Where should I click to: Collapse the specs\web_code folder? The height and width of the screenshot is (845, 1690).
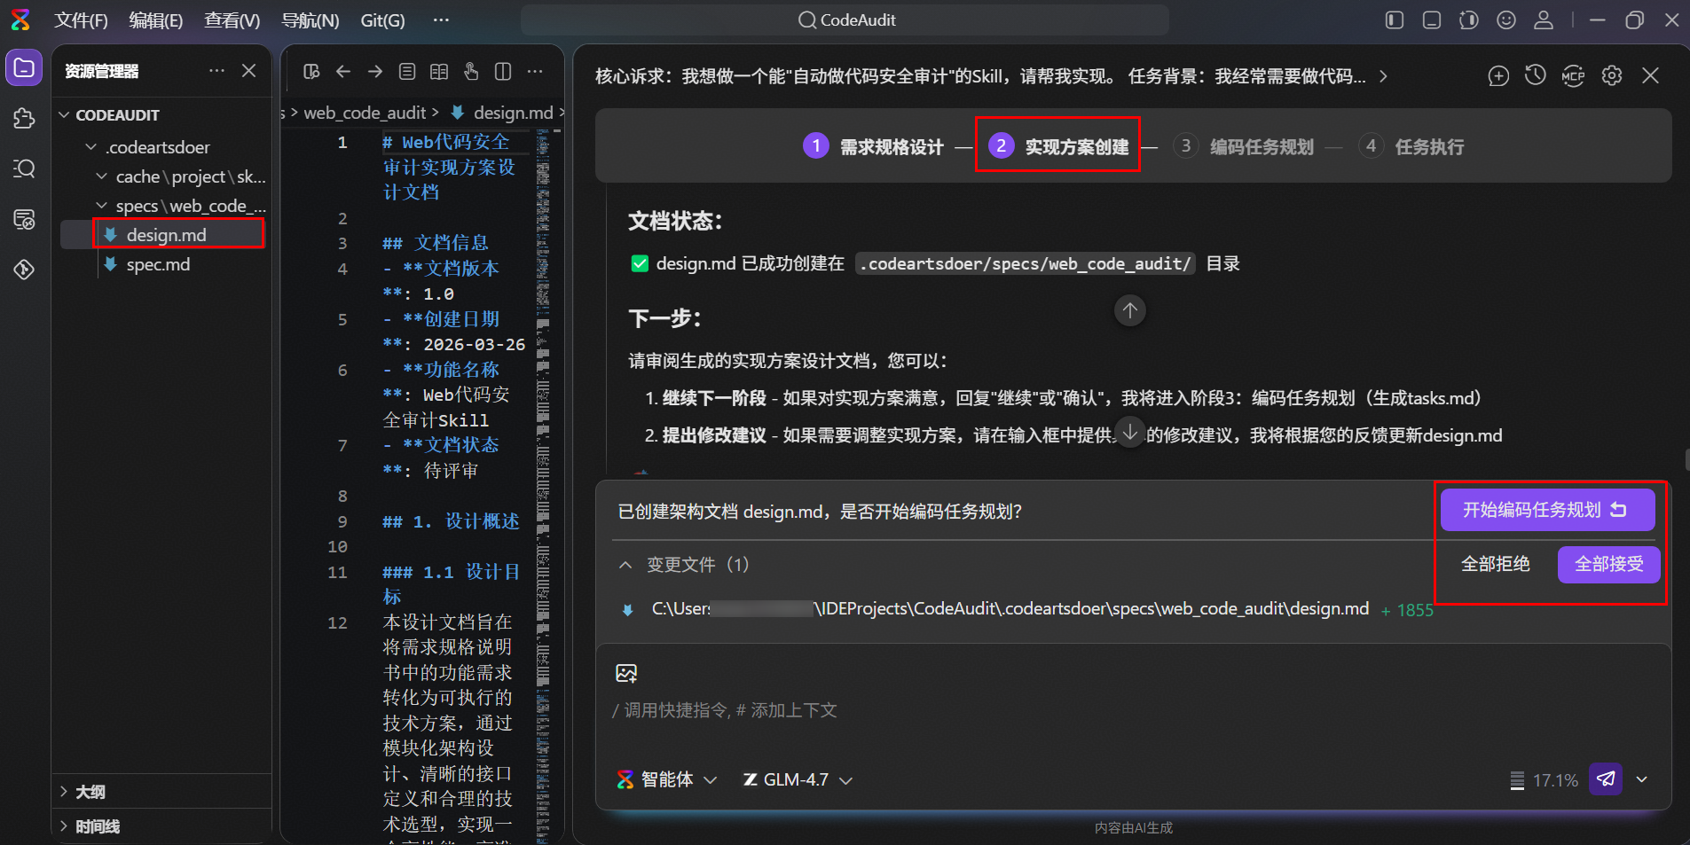click(101, 206)
